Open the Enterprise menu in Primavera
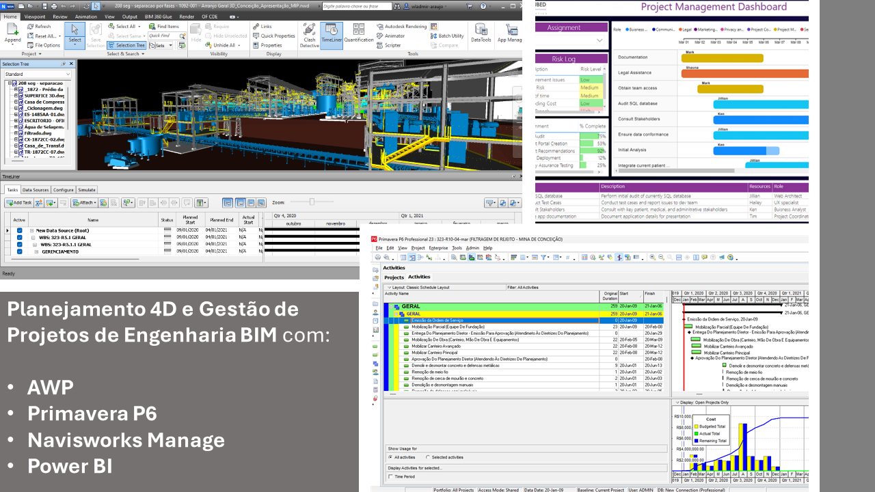 click(x=438, y=248)
